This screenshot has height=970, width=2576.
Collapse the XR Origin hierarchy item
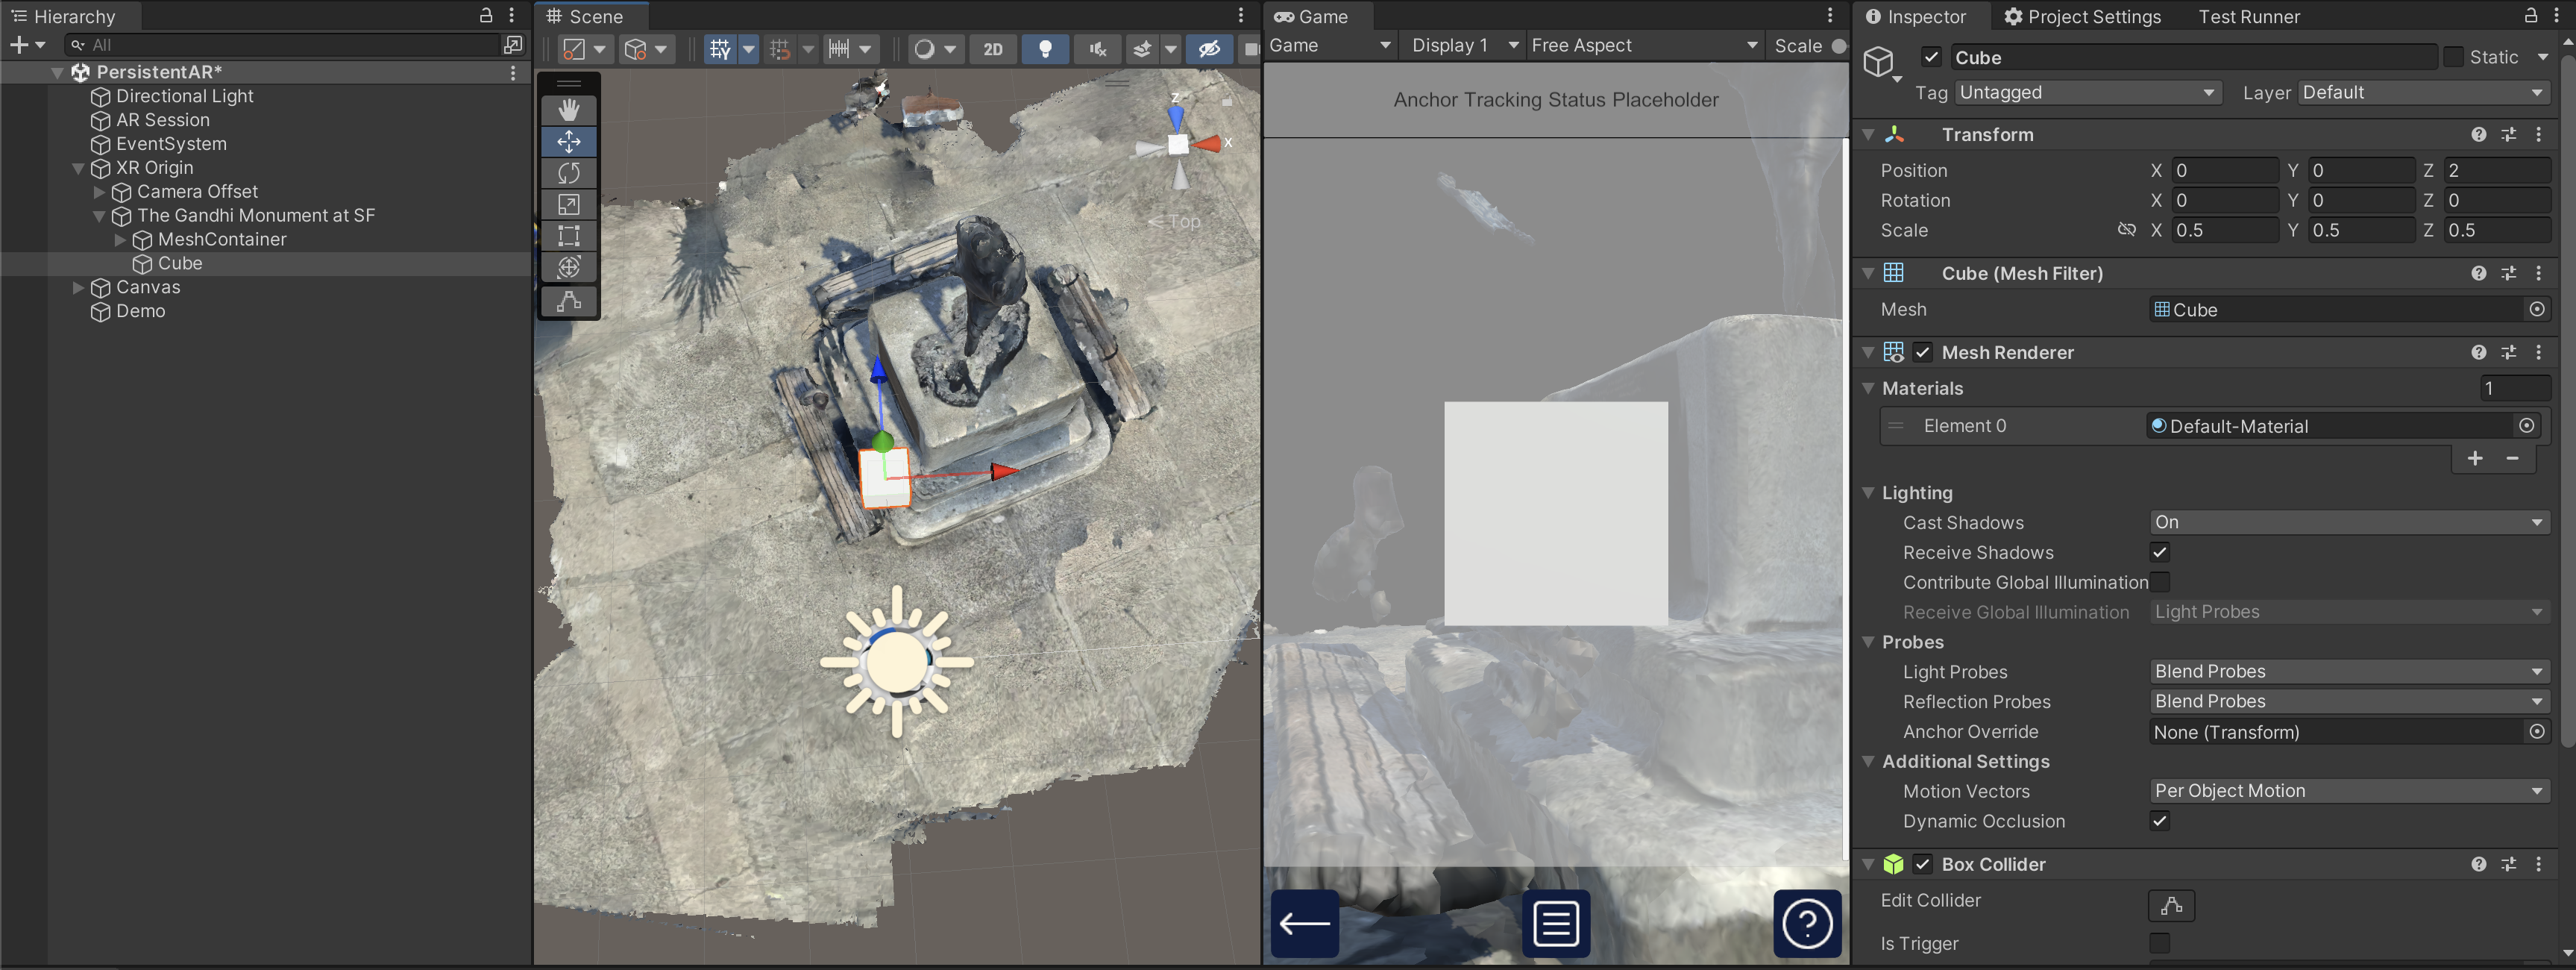click(78, 168)
